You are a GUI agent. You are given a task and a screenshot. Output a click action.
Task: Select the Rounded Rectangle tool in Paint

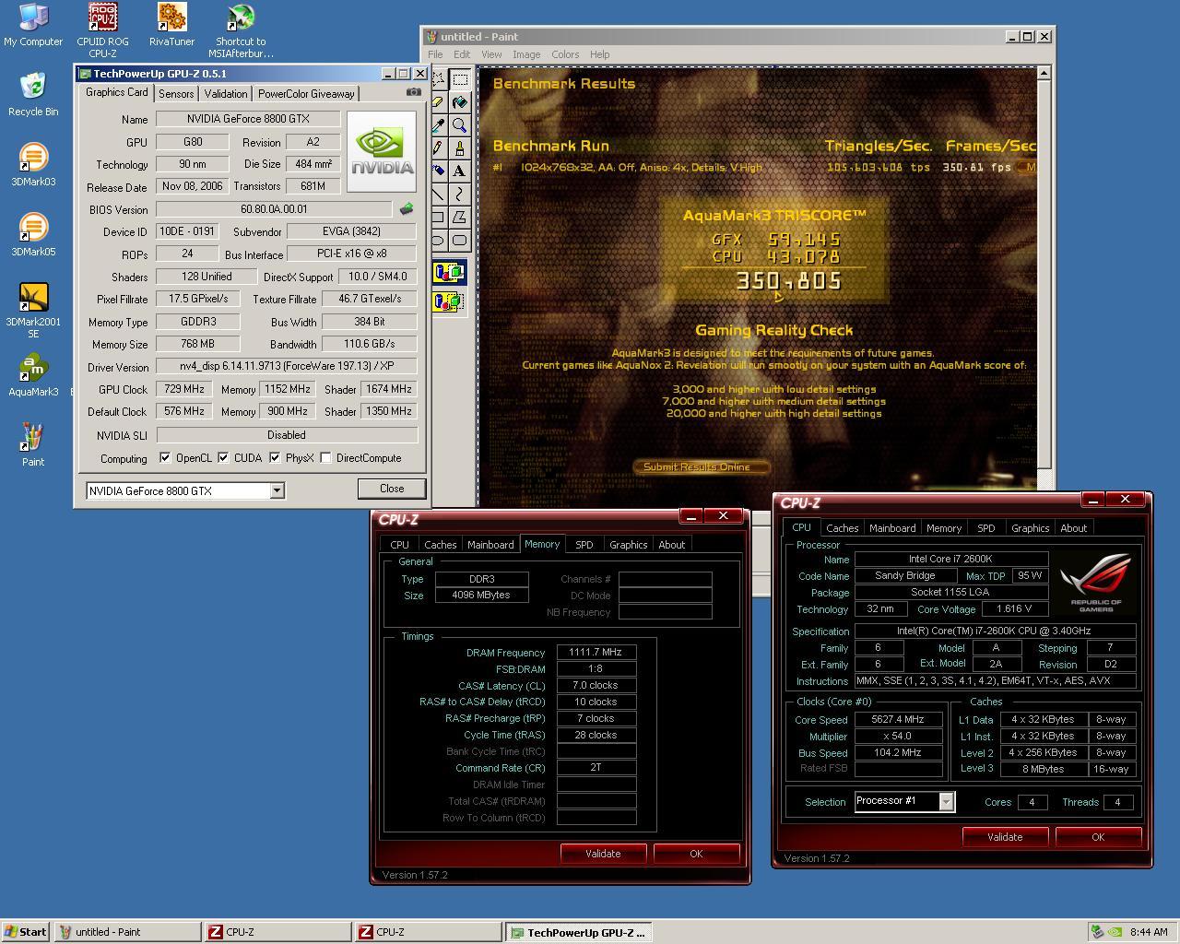(459, 241)
